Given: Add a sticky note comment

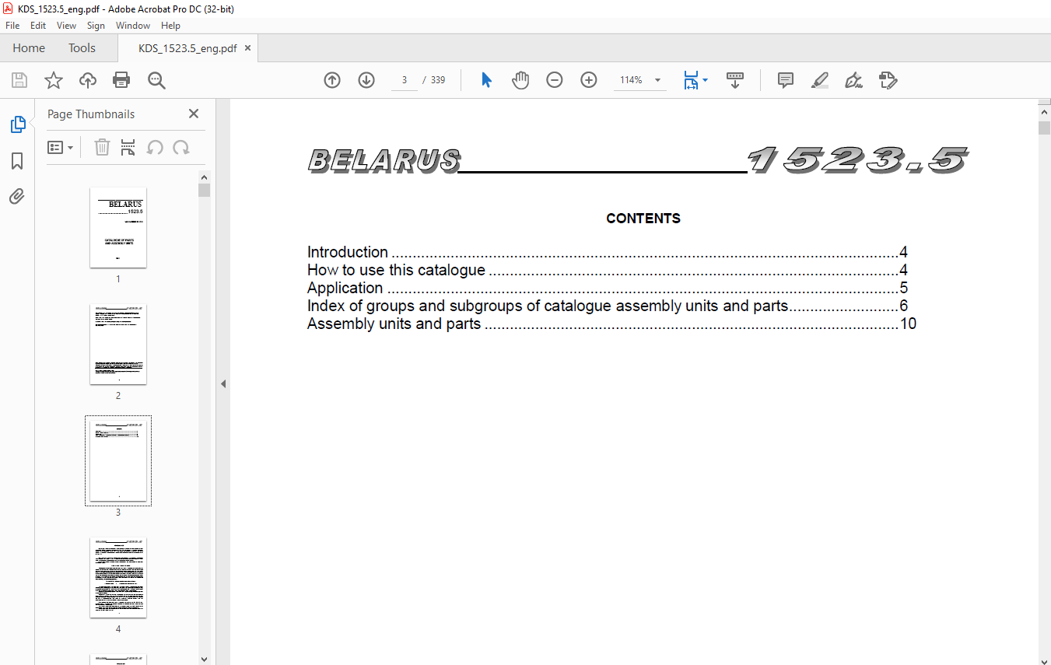Looking at the screenshot, I should (x=786, y=80).
